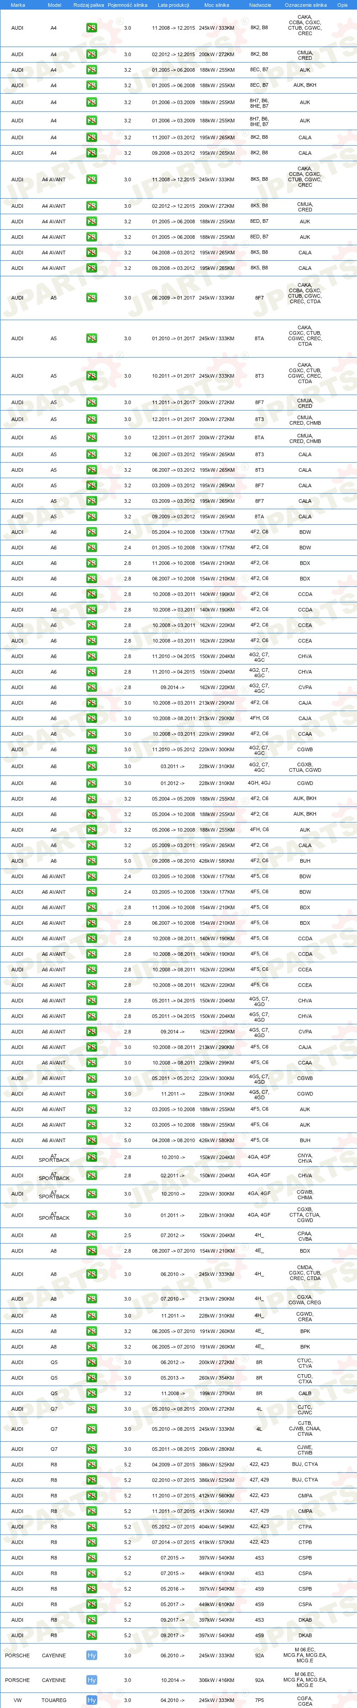Click the Oznaczenie silnika column header

(x=305, y=5)
